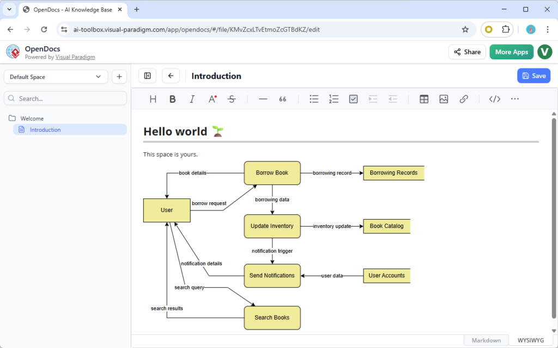Insert a table into the document
The height and width of the screenshot is (348, 558).
[x=424, y=99]
